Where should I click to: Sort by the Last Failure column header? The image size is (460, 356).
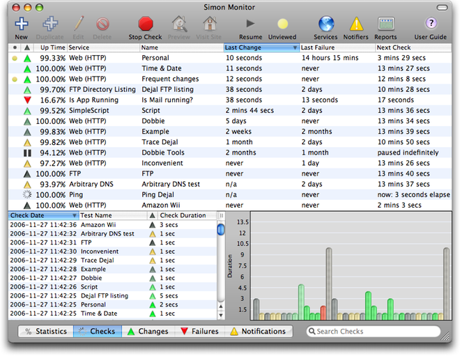pos(337,47)
